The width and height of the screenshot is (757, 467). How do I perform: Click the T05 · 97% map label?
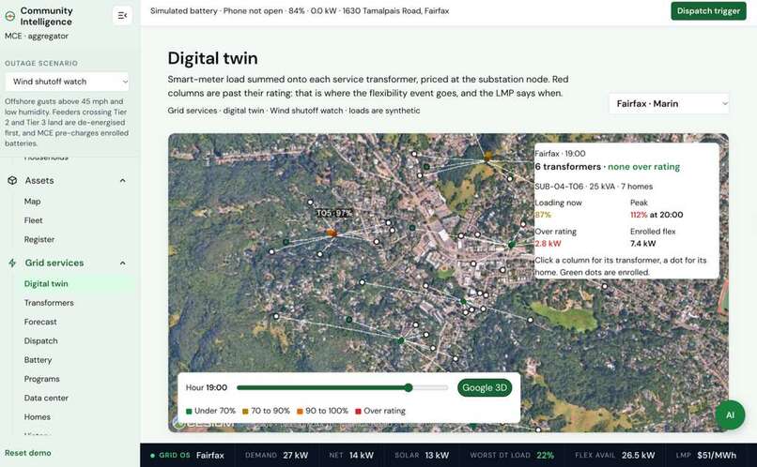[x=334, y=213]
